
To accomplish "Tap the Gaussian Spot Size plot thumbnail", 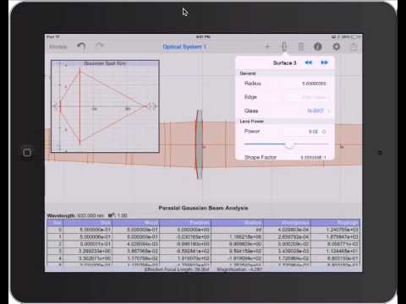I will point(105,106).
